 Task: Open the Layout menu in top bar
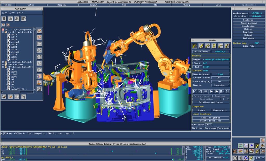pyautogui.click(x=94, y=5)
